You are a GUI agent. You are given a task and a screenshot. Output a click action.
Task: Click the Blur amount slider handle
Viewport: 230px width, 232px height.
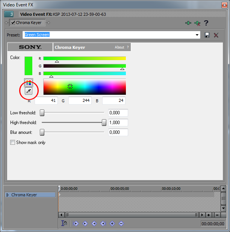(x=42, y=132)
